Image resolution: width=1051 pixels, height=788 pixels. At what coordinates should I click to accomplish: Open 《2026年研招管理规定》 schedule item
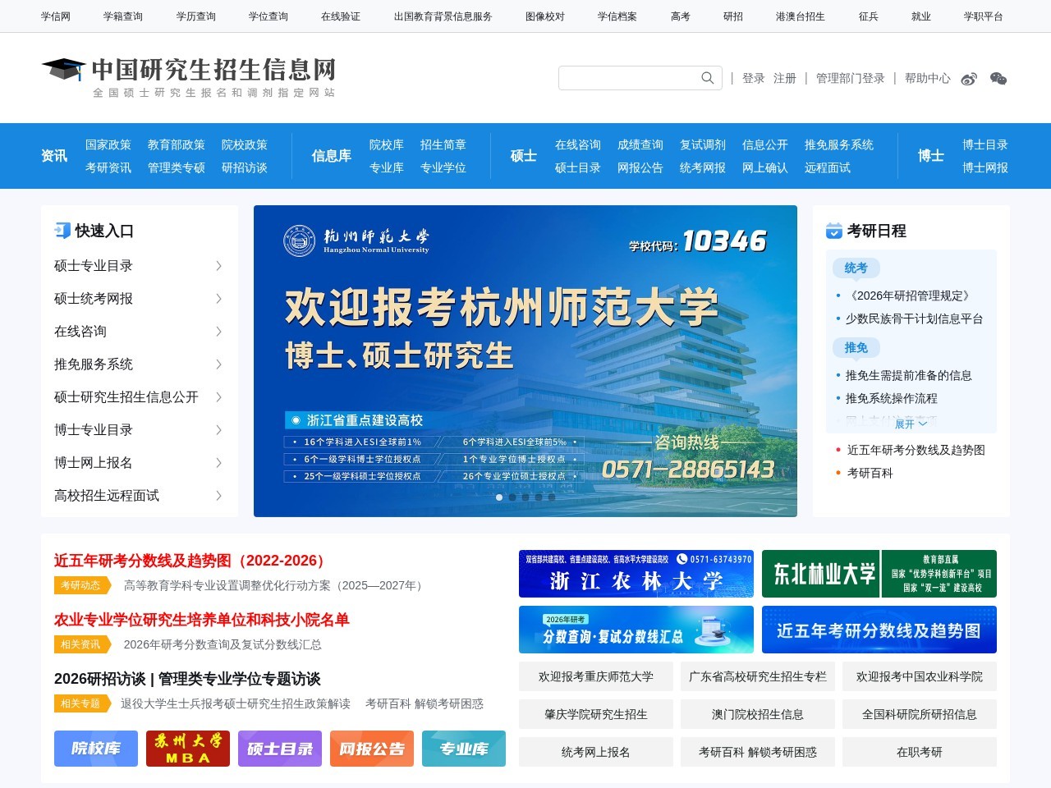[910, 295]
